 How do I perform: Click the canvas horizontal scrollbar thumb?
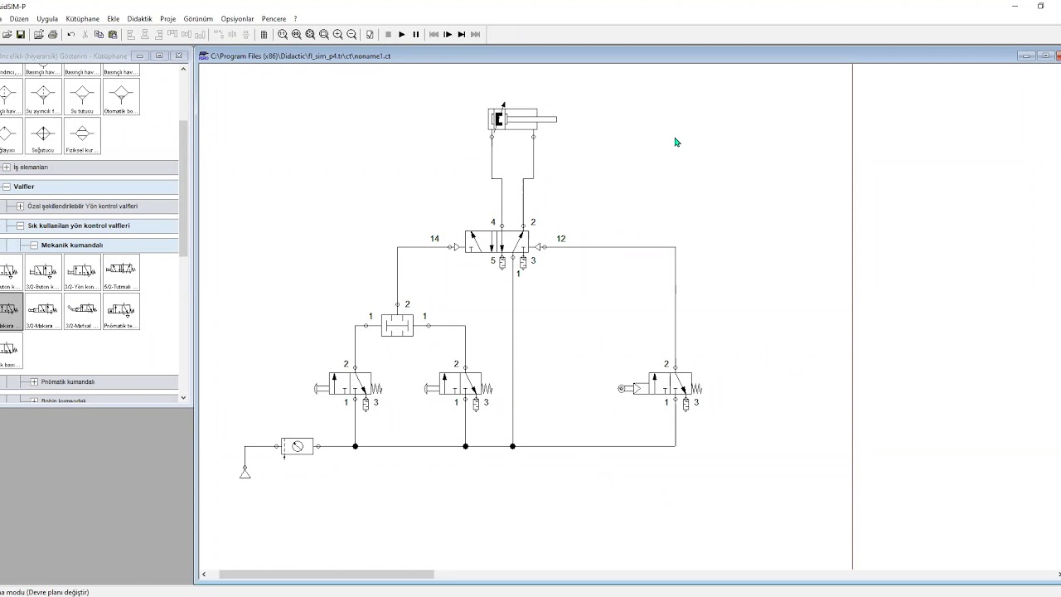pos(327,574)
